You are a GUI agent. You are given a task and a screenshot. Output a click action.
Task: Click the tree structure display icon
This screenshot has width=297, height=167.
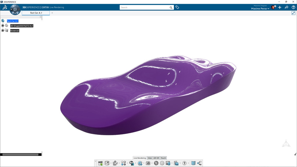(x=199, y=163)
